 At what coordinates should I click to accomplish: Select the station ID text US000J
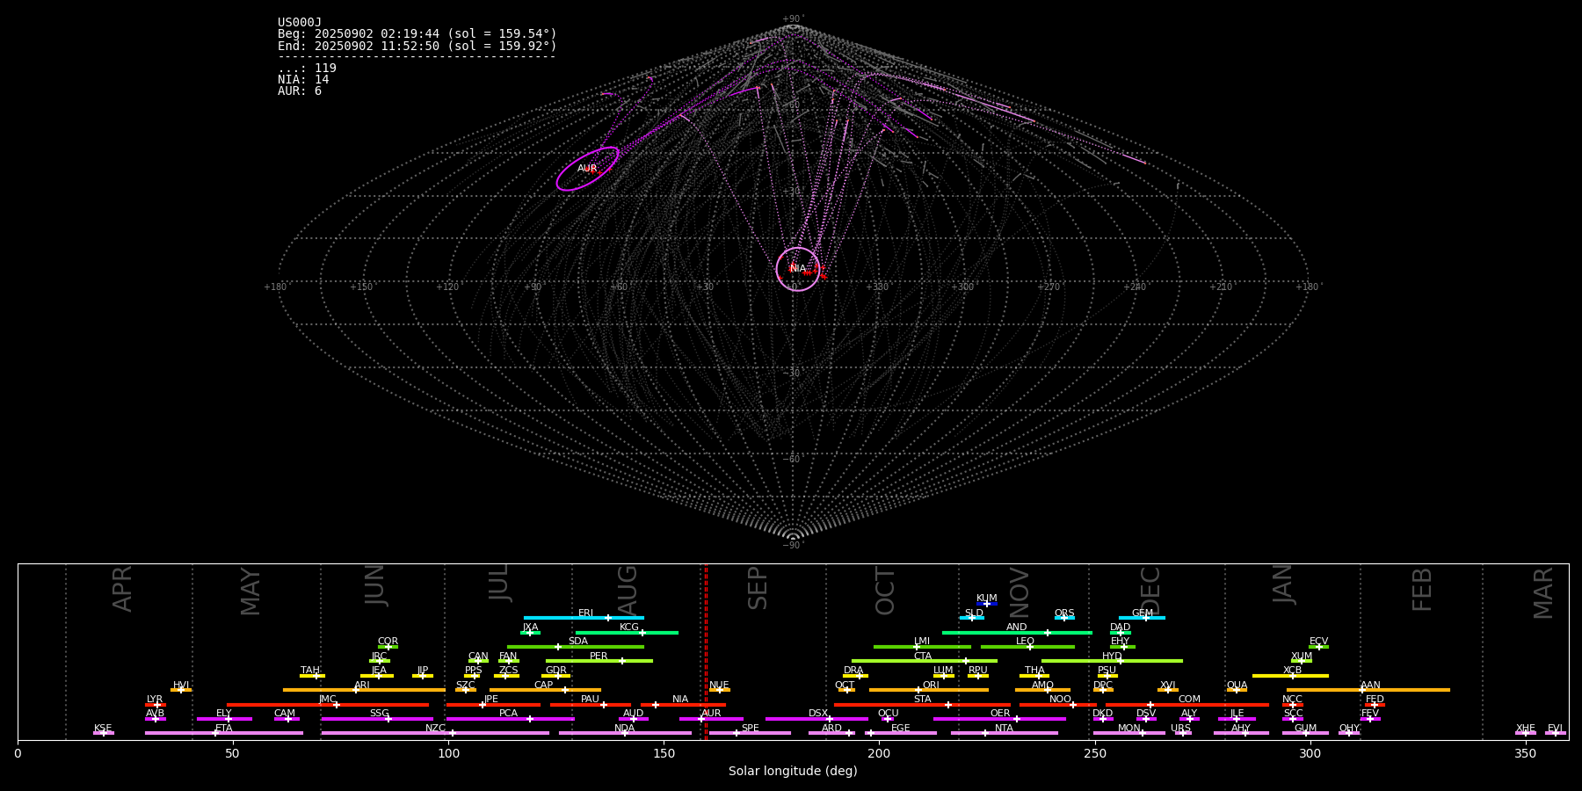300,22
